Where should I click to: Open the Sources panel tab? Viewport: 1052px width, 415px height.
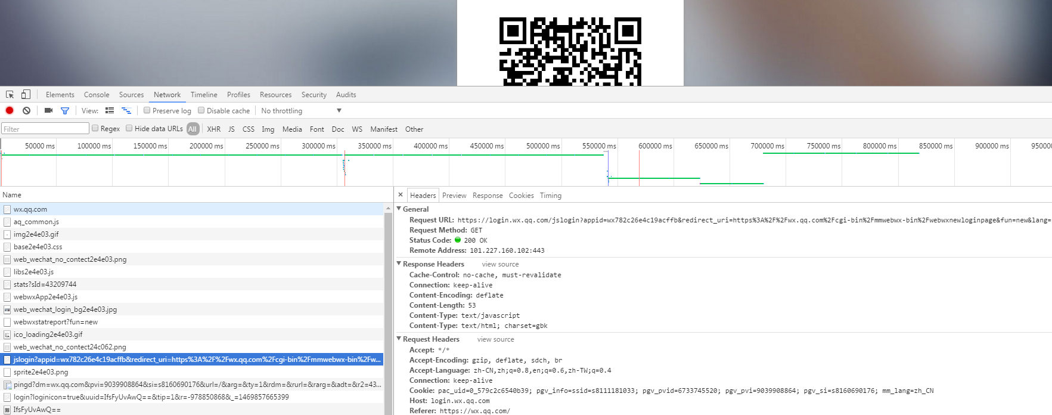(131, 95)
